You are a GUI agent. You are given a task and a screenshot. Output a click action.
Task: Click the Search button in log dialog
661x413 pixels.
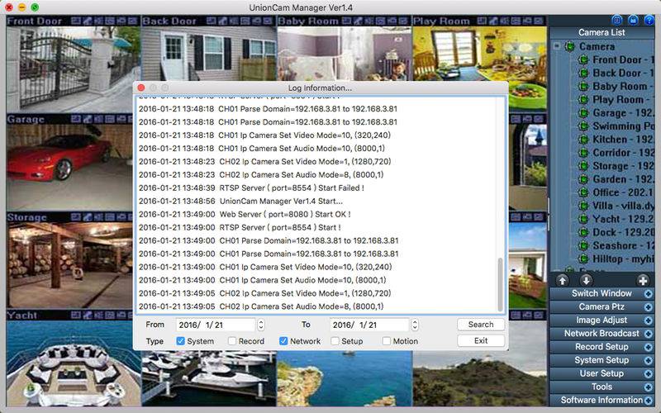point(481,325)
